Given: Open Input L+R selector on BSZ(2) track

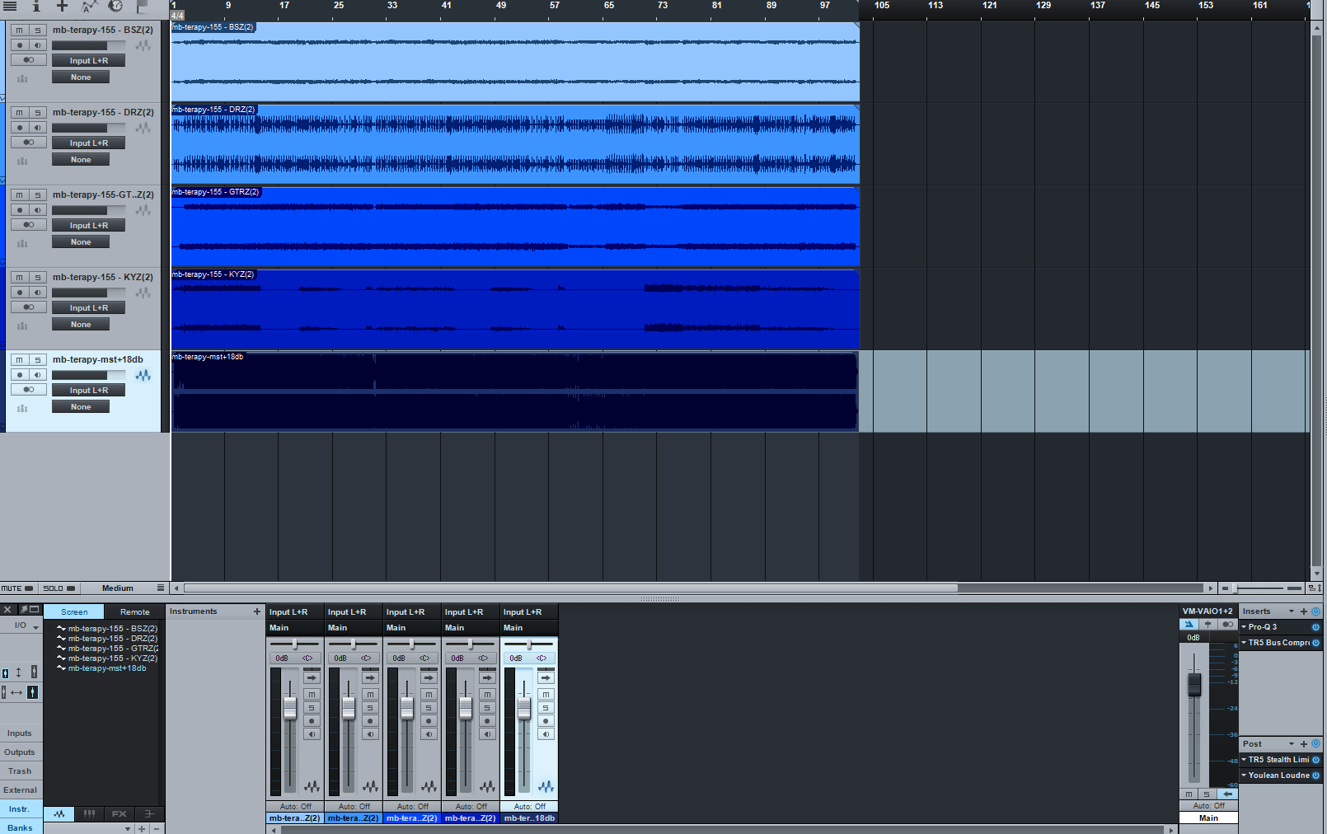Looking at the screenshot, I should [89, 61].
